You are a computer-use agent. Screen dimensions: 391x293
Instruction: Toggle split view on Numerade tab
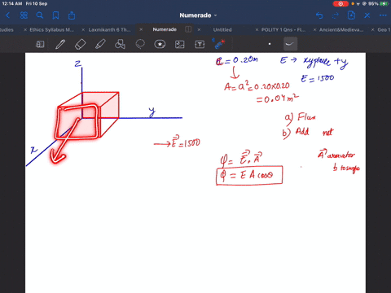click(188, 29)
